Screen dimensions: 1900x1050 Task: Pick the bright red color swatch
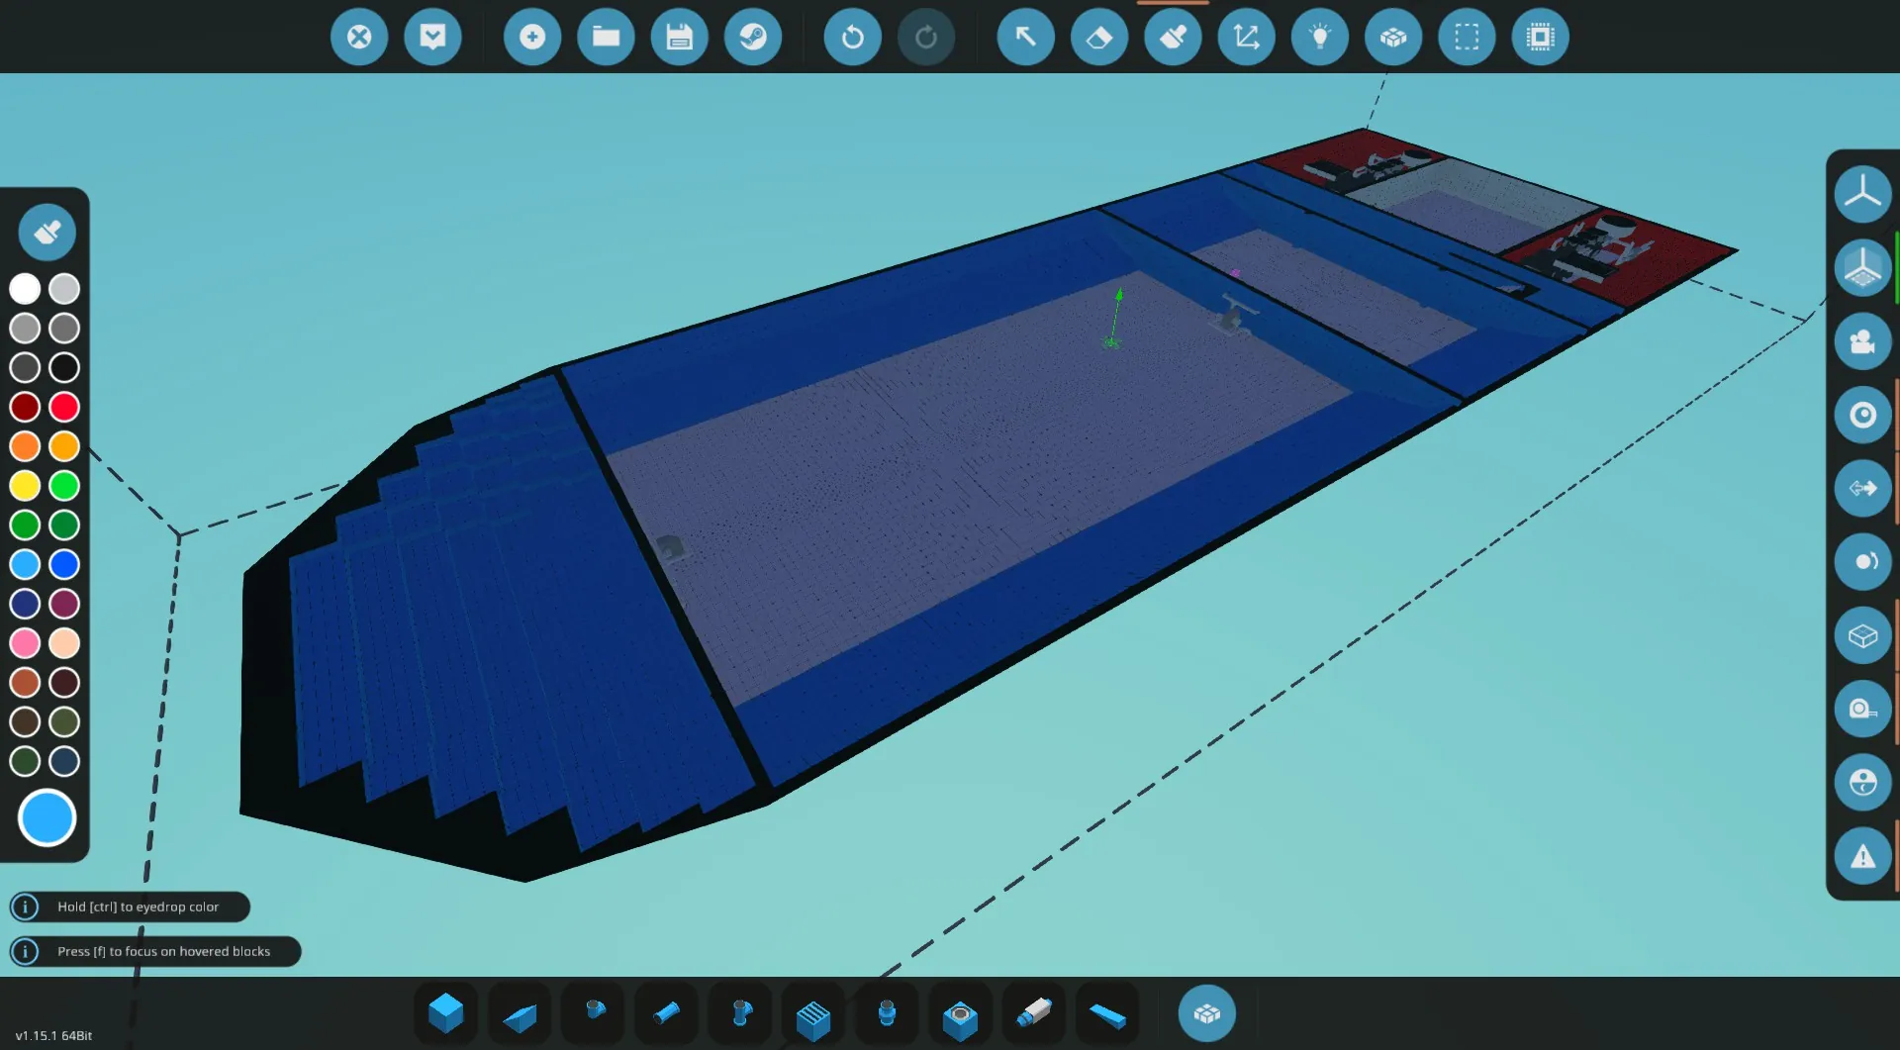(x=64, y=407)
